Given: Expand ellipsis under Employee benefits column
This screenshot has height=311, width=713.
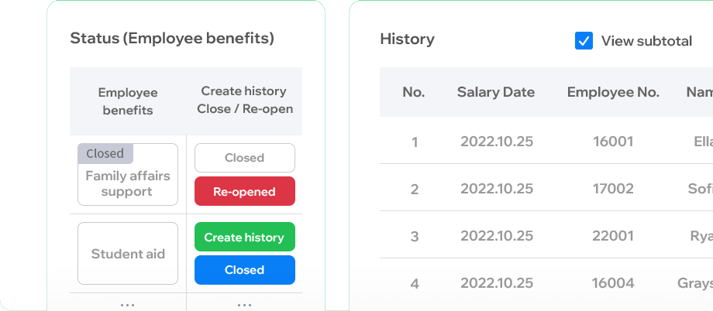Looking at the screenshot, I should pos(127,305).
